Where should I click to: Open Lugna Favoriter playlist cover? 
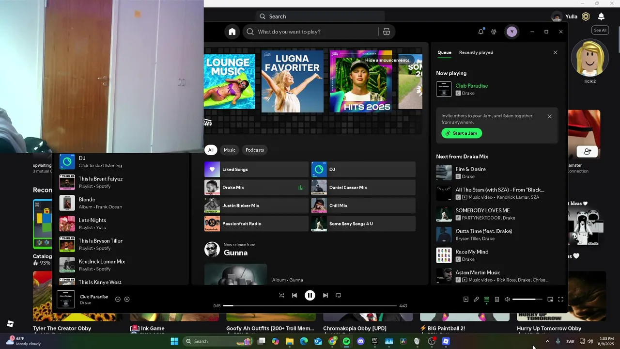pyautogui.click(x=293, y=81)
